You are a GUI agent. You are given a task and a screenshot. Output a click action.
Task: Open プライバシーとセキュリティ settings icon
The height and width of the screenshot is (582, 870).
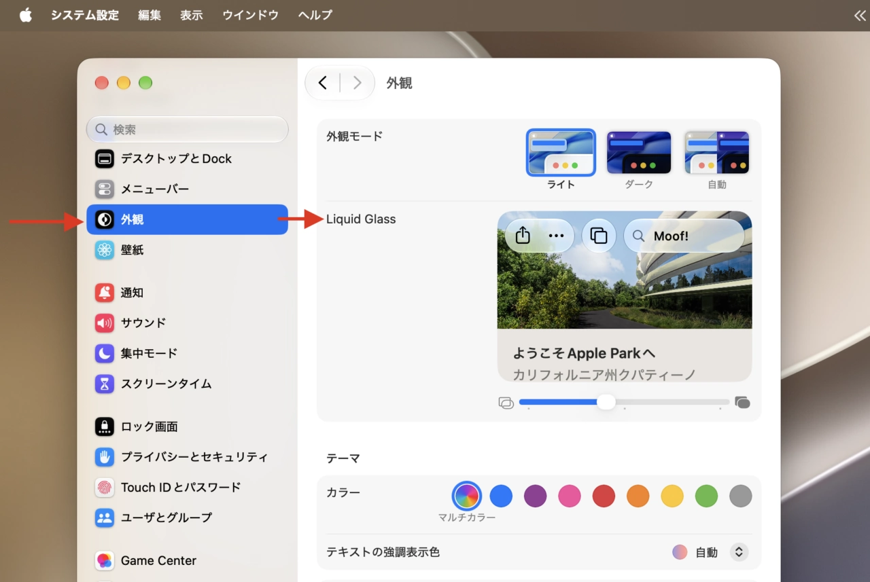[x=104, y=457]
